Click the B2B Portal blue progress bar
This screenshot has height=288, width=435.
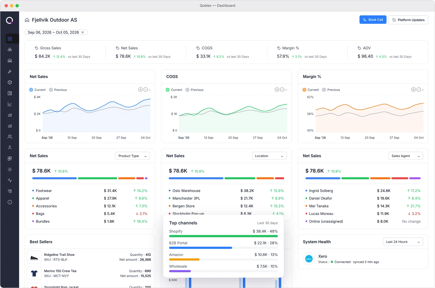tap(201, 248)
